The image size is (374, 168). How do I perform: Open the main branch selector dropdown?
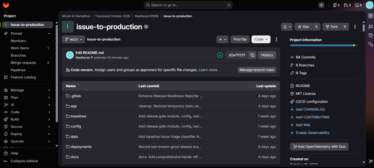(x=73, y=39)
